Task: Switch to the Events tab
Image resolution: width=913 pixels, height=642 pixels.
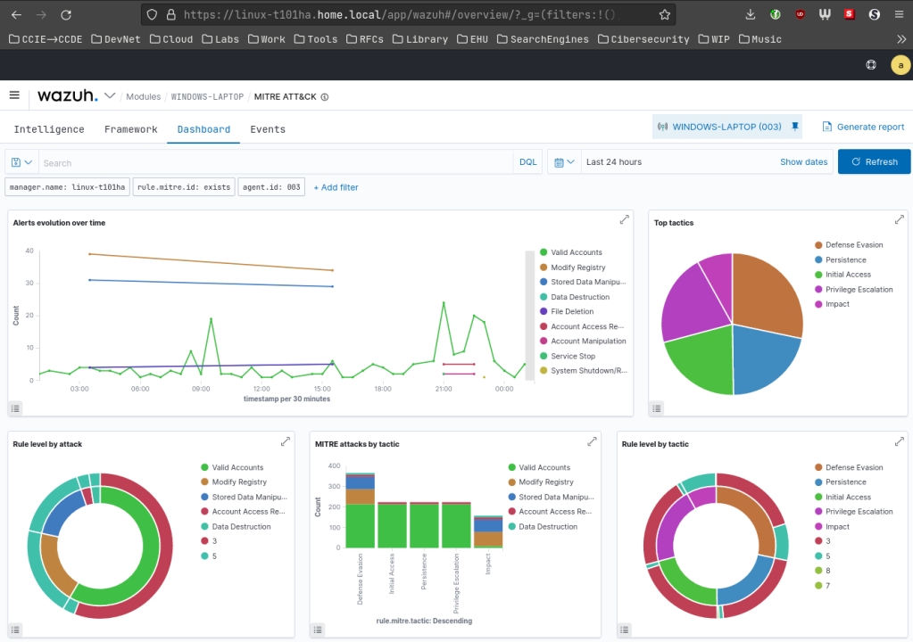Action: (x=268, y=129)
